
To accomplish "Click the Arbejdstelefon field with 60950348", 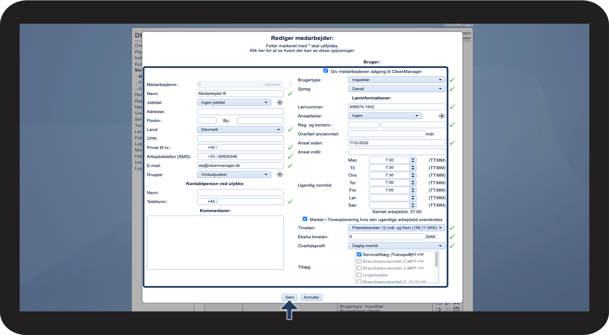I will (250, 156).
